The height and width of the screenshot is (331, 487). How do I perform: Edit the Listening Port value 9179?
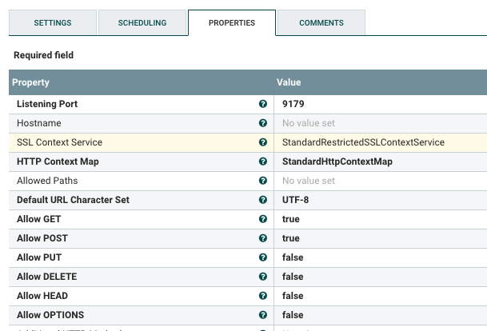click(293, 104)
